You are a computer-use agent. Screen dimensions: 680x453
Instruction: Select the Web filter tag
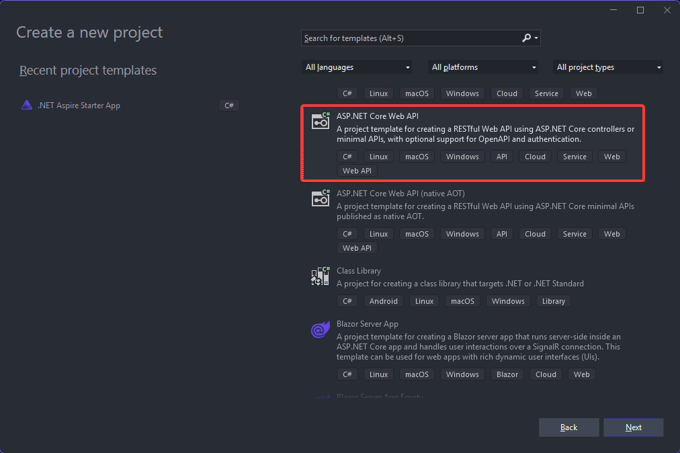[x=583, y=93]
